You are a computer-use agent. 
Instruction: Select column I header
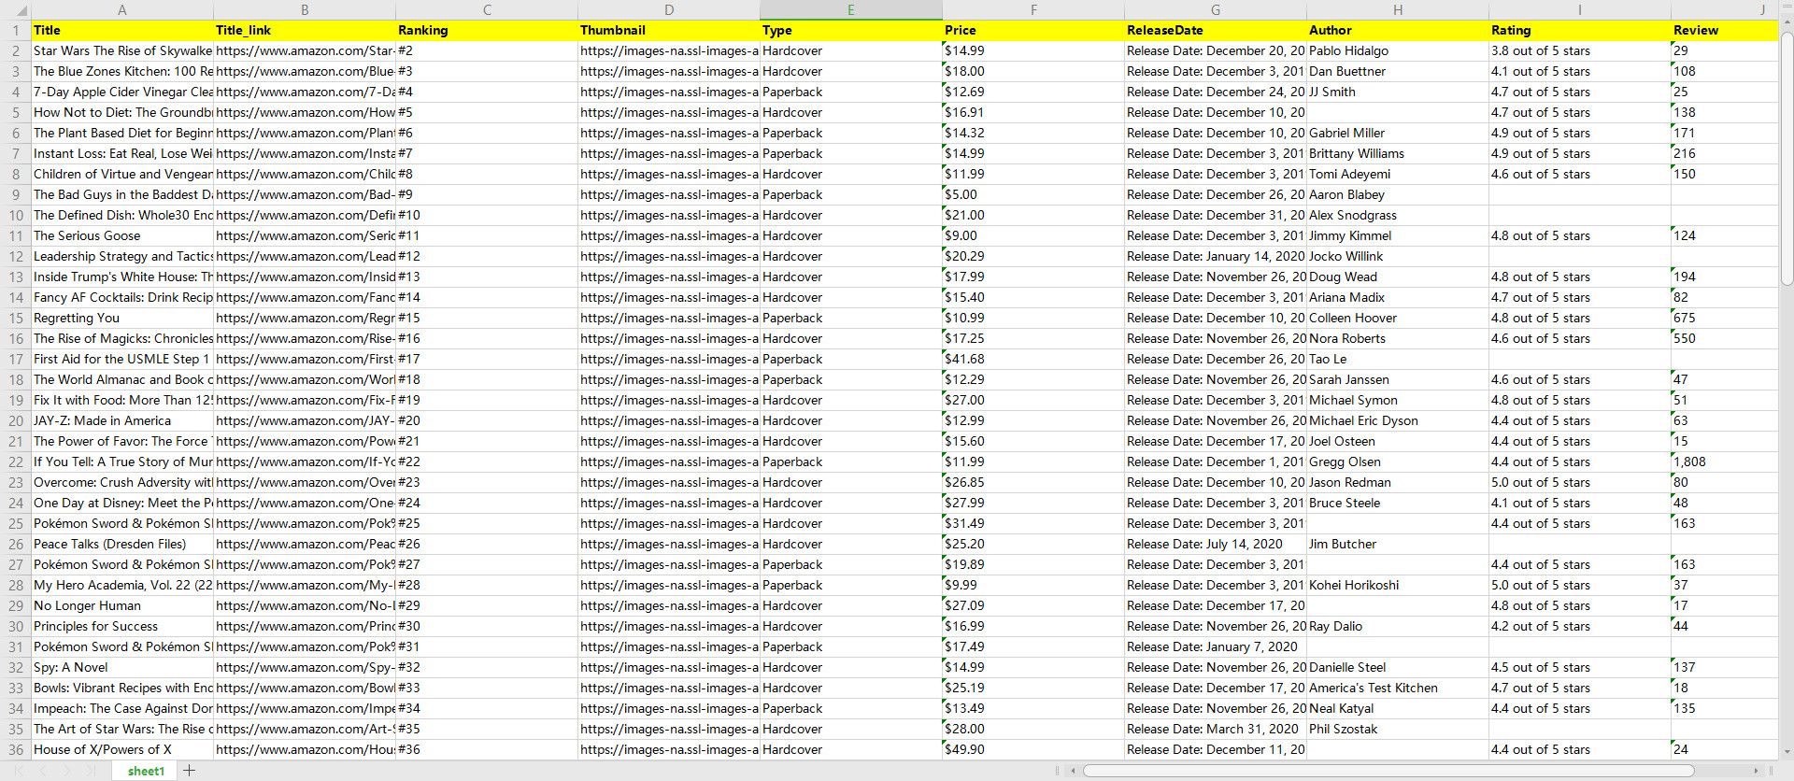(1580, 9)
